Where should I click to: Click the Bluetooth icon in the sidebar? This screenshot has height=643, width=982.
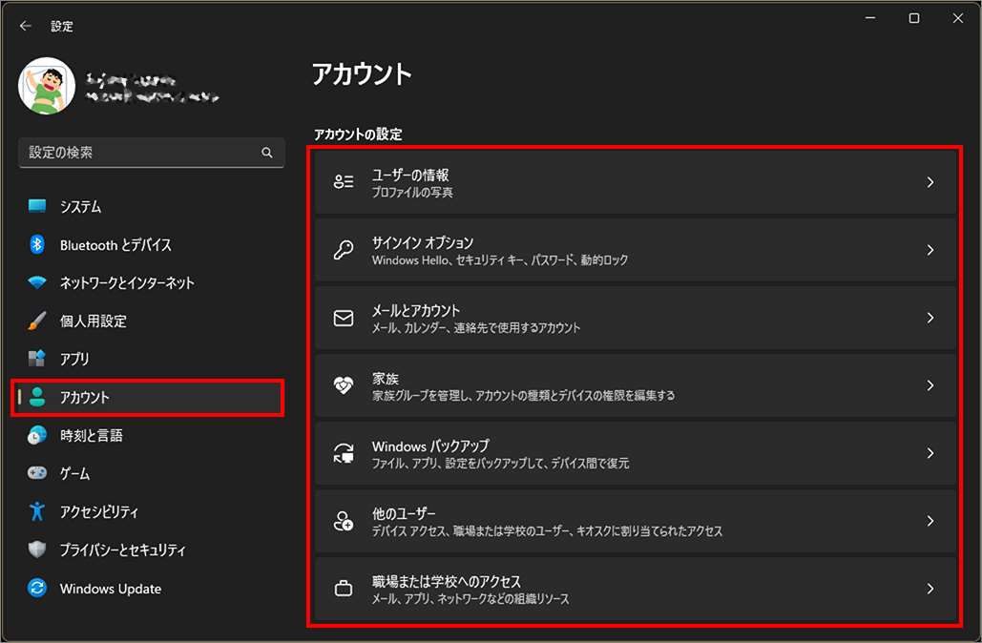pyautogui.click(x=37, y=244)
